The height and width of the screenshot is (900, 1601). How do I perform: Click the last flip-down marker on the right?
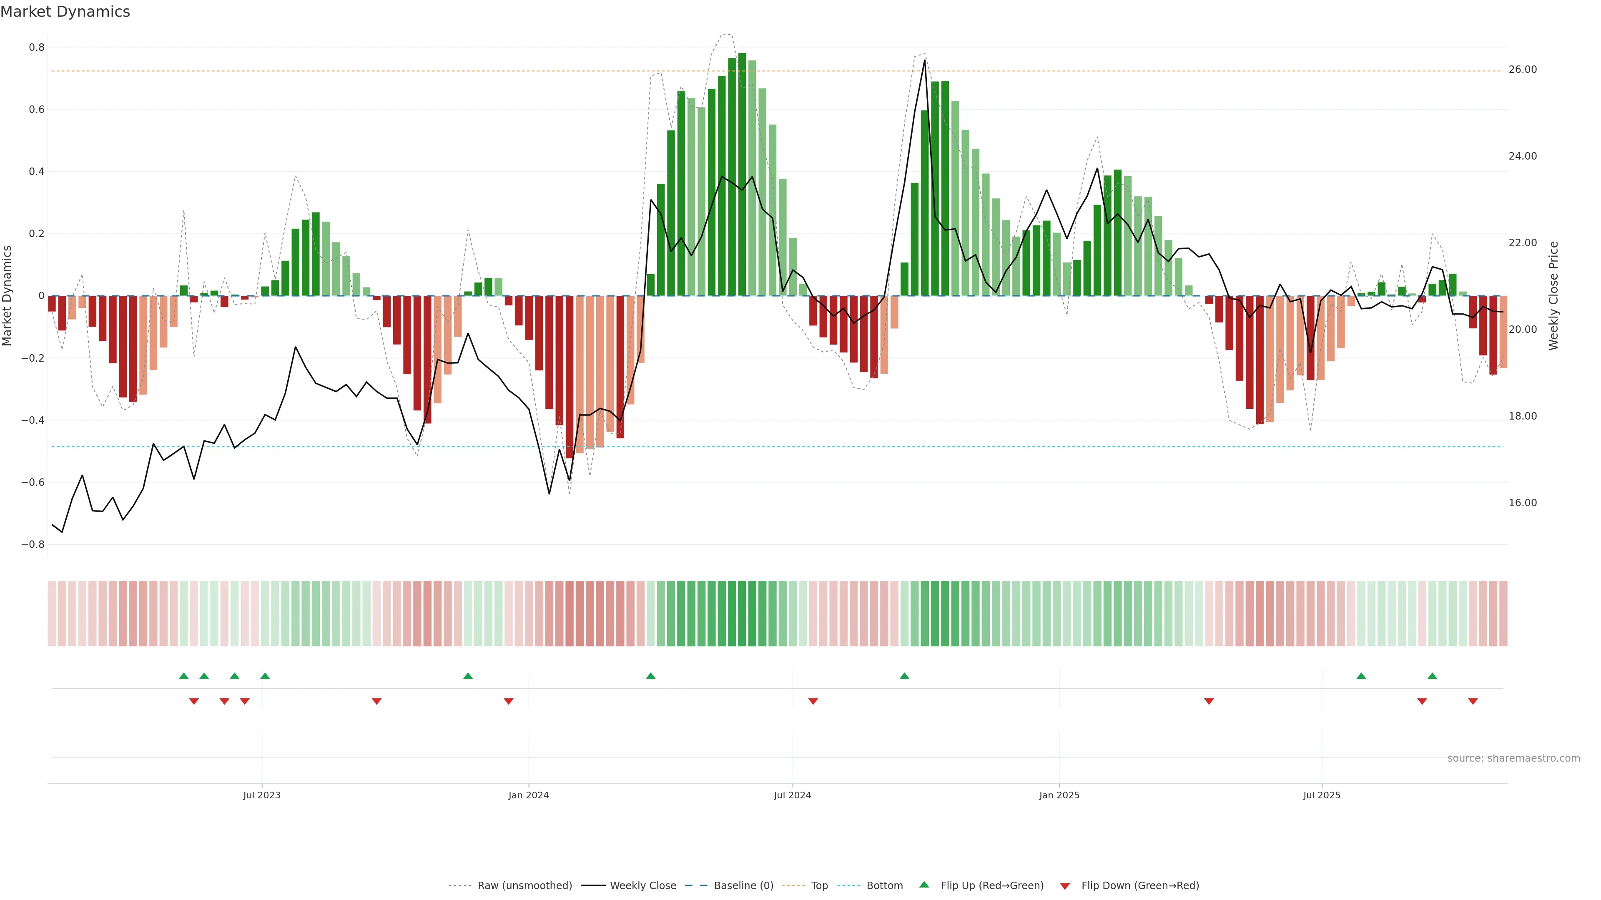1472,701
